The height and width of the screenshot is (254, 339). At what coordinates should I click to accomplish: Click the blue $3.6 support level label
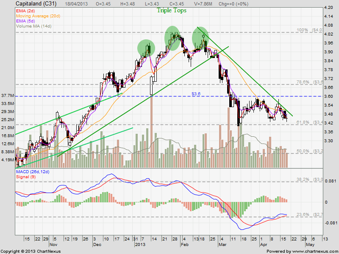[x=196, y=94]
